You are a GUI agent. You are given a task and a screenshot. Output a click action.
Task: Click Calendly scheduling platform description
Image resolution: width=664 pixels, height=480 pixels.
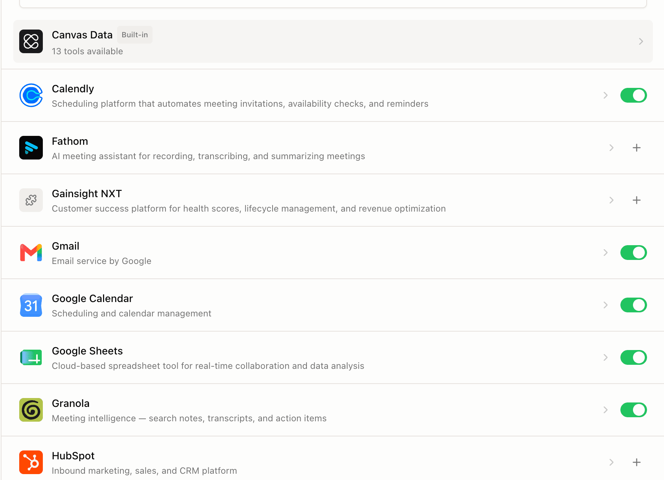(240, 104)
